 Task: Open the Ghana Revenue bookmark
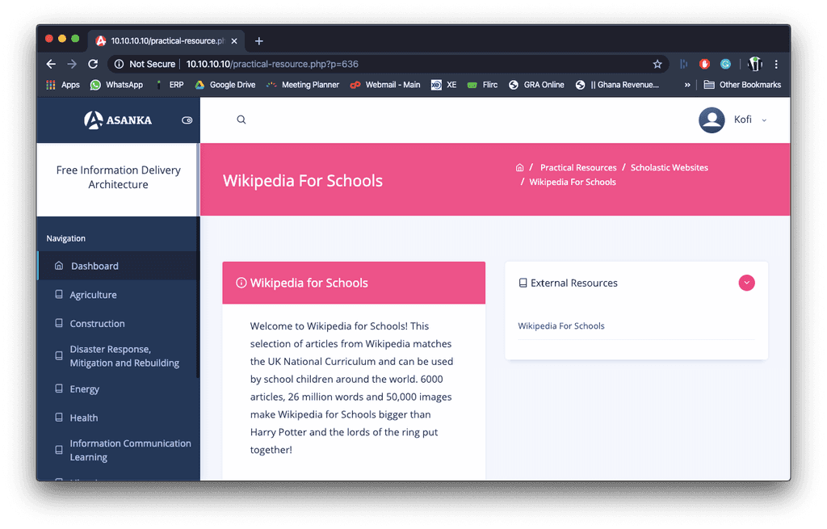(617, 85)
